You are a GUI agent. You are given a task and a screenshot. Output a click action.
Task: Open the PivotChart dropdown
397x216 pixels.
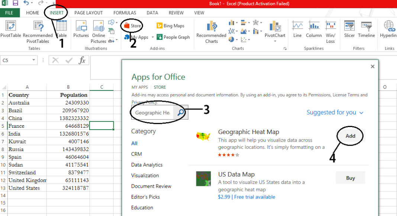[x=275, y=41]
